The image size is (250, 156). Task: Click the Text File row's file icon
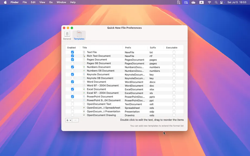click(84, 52)
